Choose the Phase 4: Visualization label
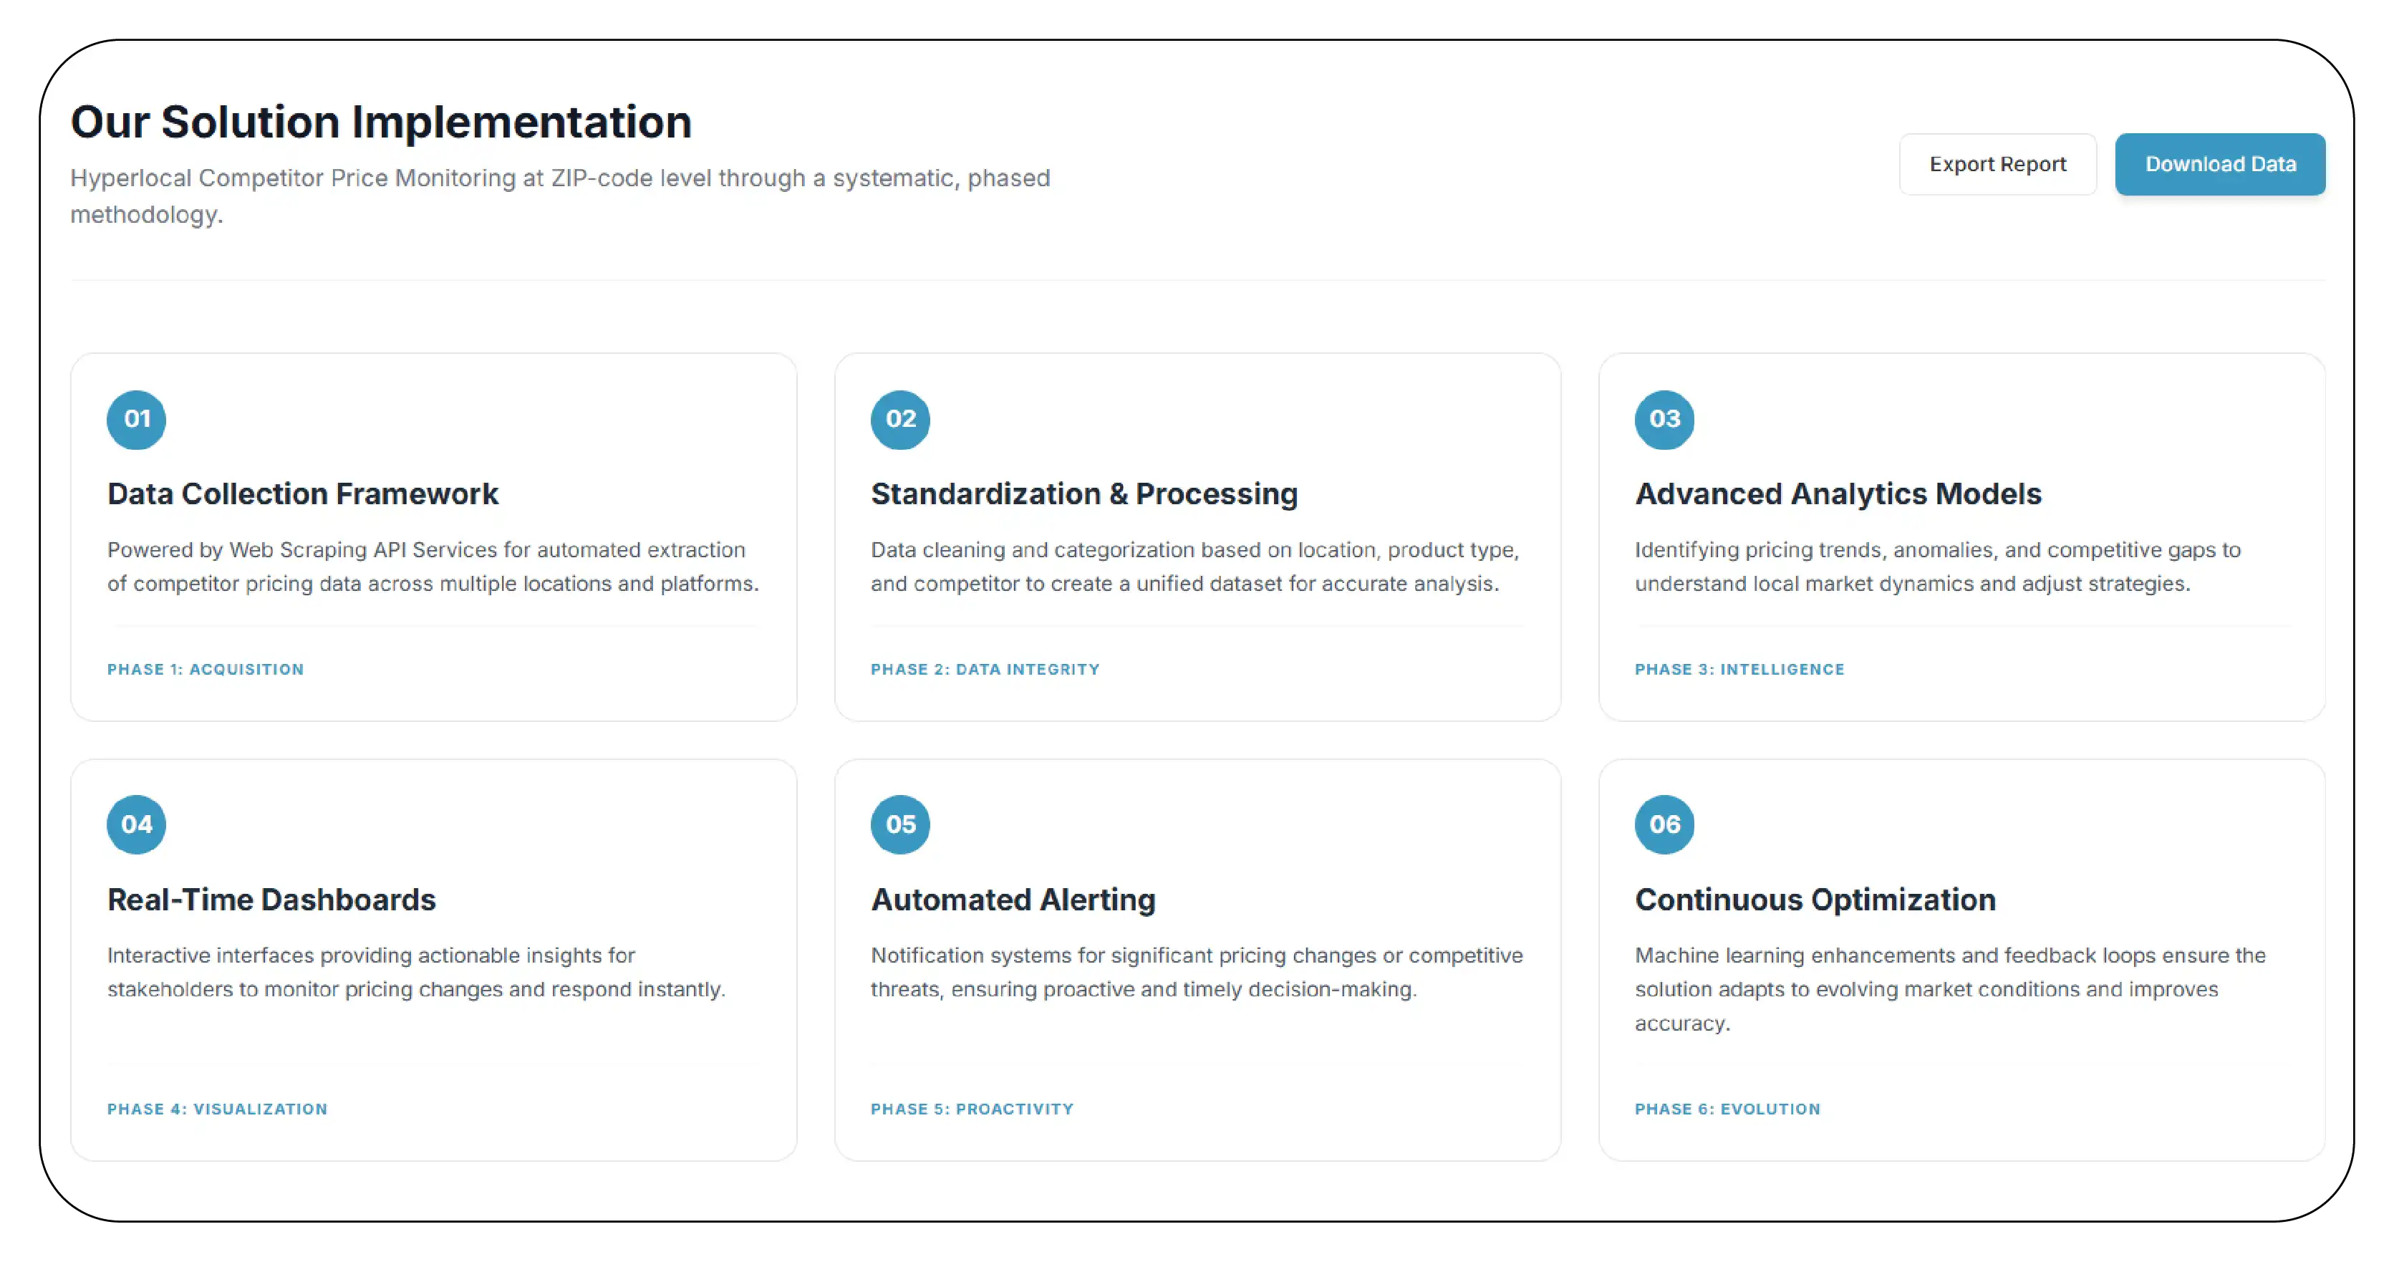The image size is (2394, 1262). [x=218, y=1109]
